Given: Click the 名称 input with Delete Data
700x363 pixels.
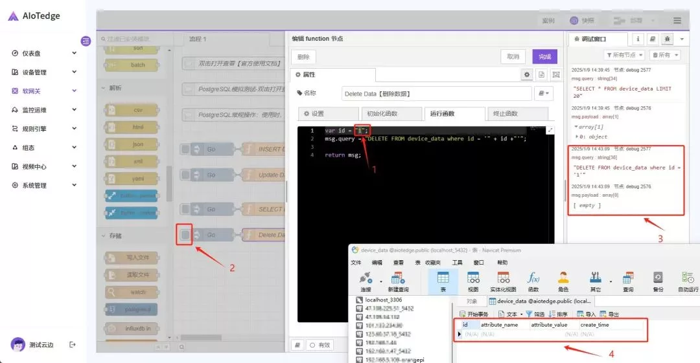Looking at the screenshot, I should [x=436, y=94].
